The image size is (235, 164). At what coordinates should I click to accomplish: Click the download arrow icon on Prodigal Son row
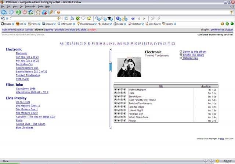click(118, 113)
